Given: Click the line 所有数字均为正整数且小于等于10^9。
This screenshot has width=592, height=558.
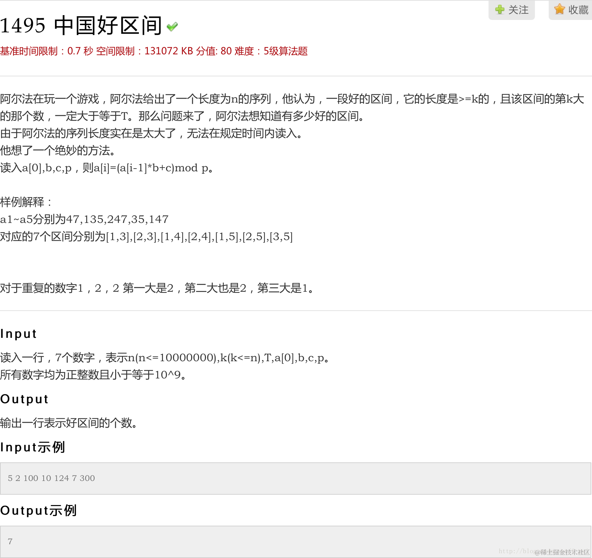Looking at the screenshot, I should (94, 375).
